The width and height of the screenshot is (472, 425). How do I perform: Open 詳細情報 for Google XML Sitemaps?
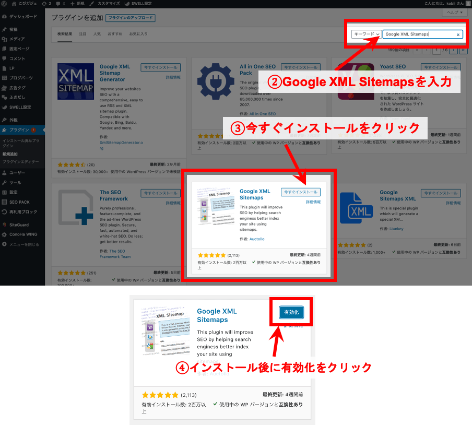pyautogui.click(x=313, y=202)
